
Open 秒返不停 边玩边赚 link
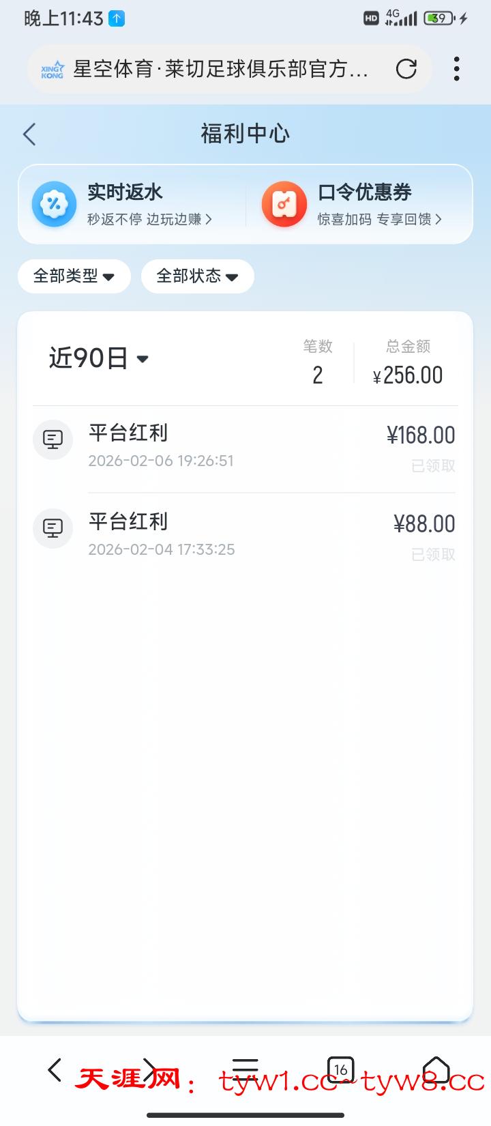(149, 220)
